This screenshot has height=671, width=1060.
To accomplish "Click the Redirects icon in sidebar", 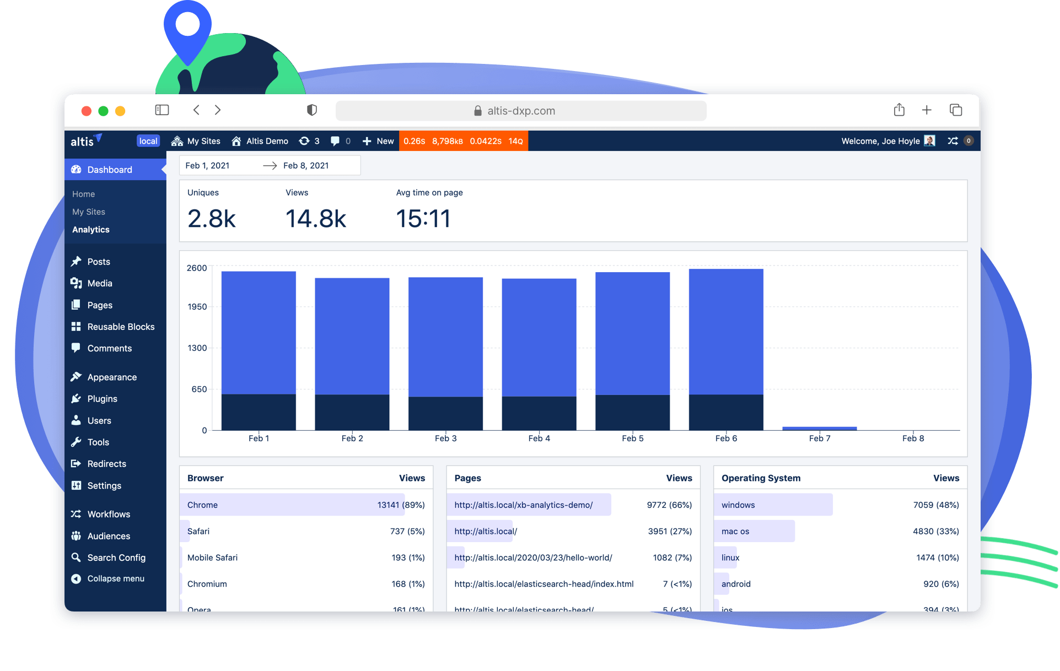I will pyautogui.click(x=77, y=463).
